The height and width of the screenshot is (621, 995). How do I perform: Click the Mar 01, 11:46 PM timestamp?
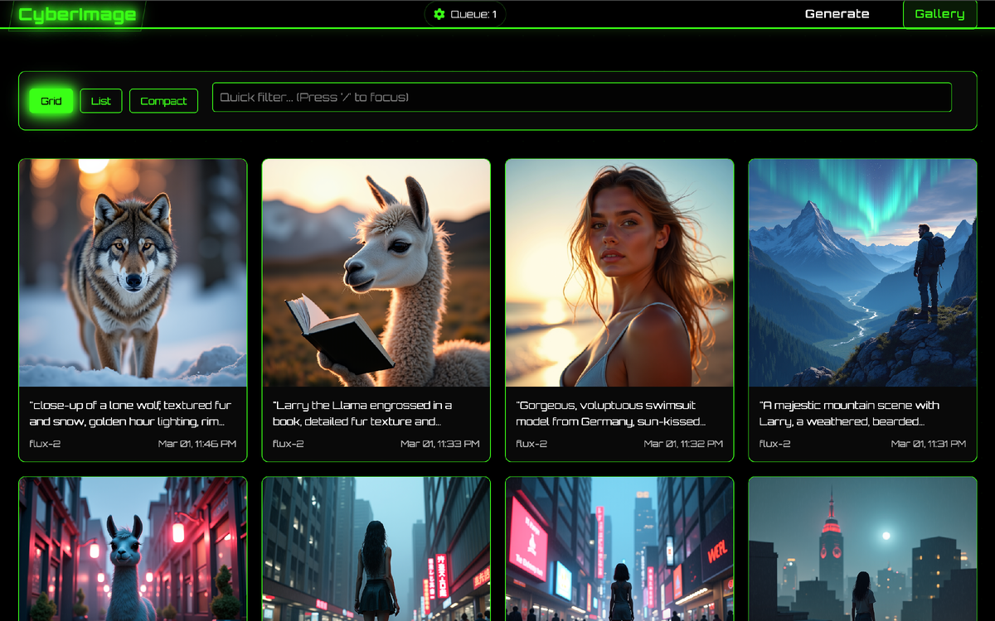point(197,444)
